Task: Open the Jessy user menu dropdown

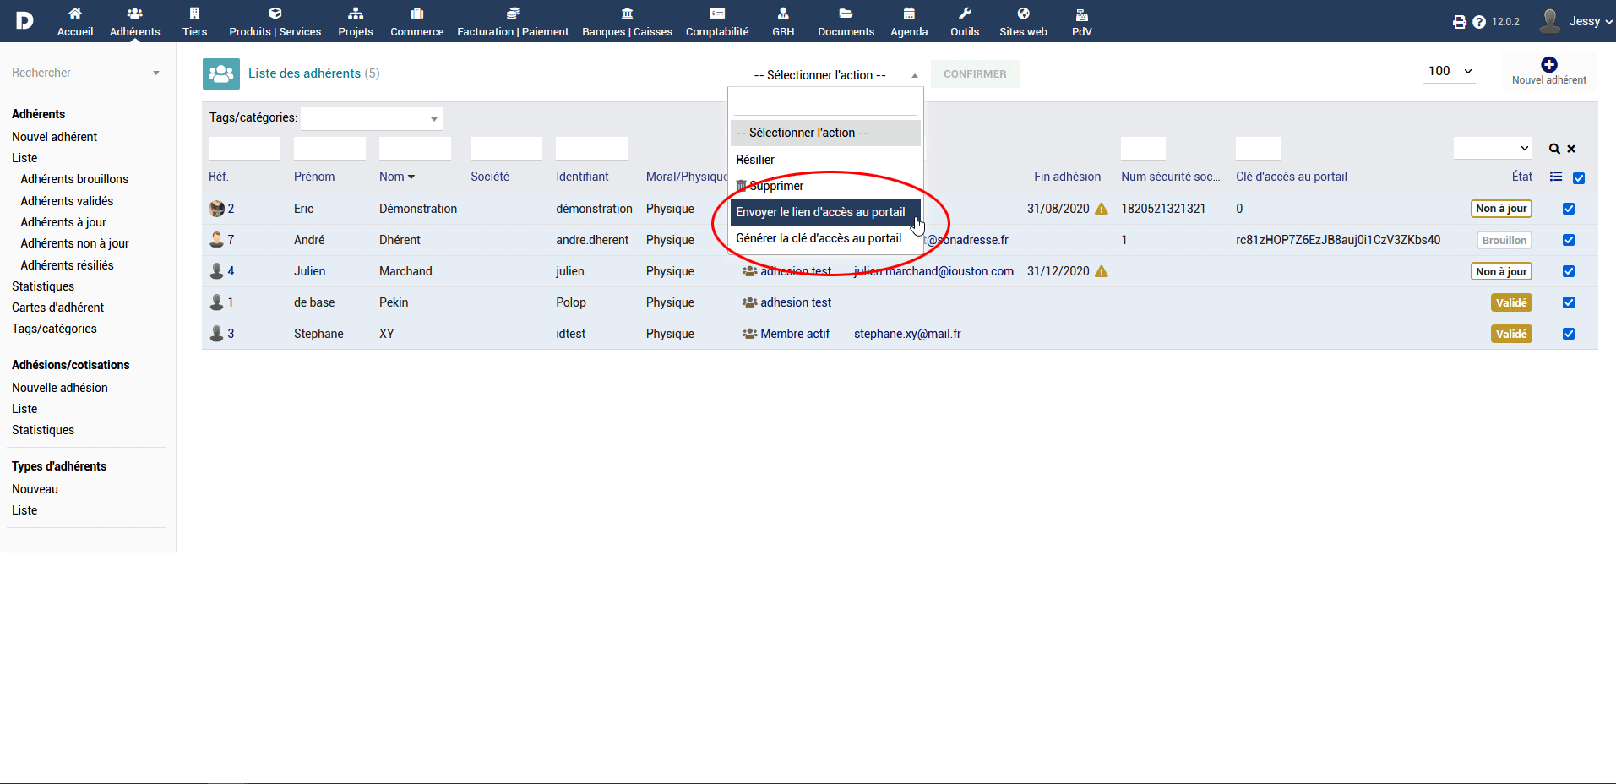Action: click(x=1577, y=21)
